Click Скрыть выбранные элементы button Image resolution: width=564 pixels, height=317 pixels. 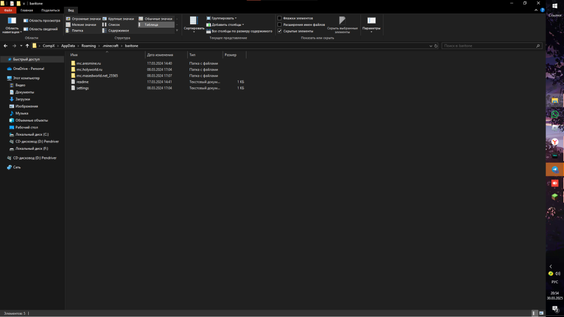click(342, 25)
